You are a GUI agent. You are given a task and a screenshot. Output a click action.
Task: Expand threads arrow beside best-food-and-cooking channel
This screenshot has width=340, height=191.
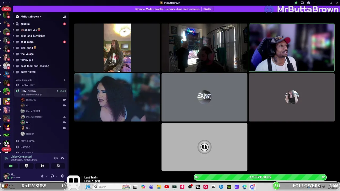click(13, 66)
